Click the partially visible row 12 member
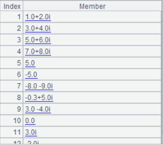163x145 pixels. pos(32,142)
